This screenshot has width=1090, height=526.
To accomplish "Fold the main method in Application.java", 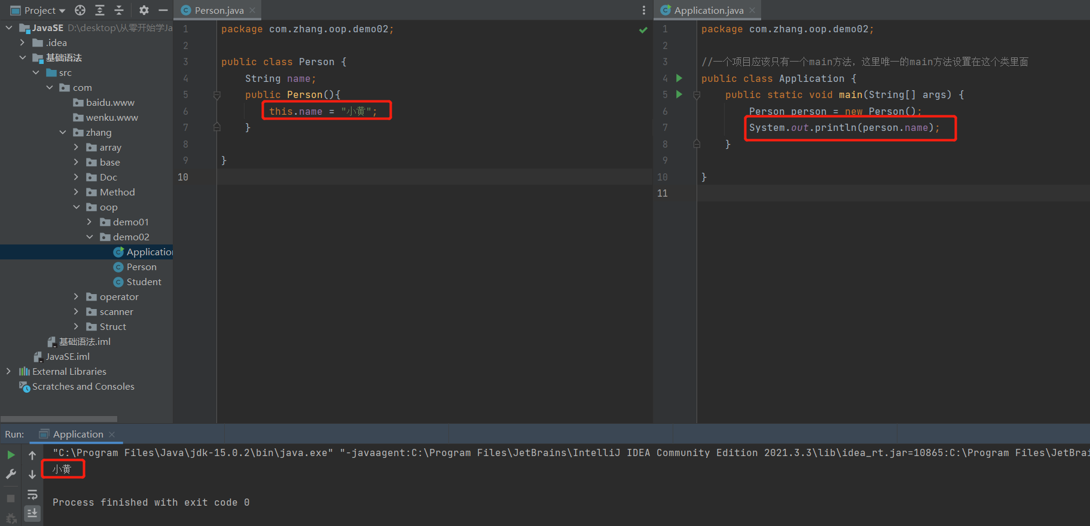I will point(697,95).
